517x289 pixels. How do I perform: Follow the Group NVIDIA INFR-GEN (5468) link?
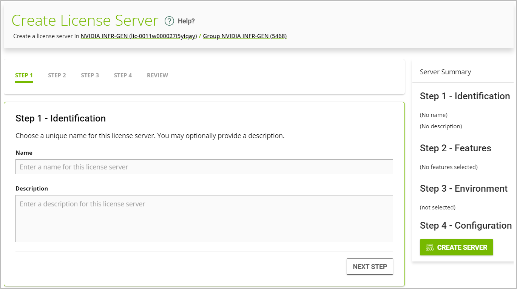[x=245, y=36]
